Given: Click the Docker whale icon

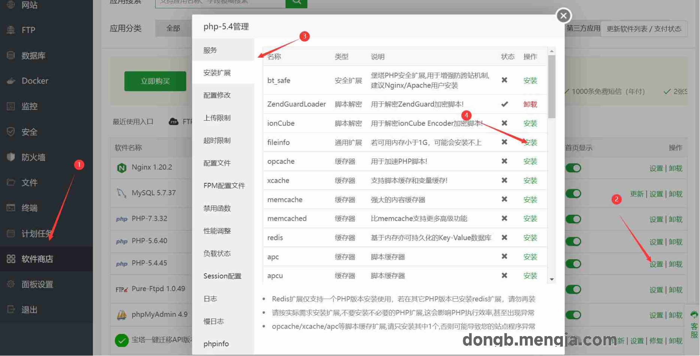Looking at the screenshot, I should (x=11, y=81).
